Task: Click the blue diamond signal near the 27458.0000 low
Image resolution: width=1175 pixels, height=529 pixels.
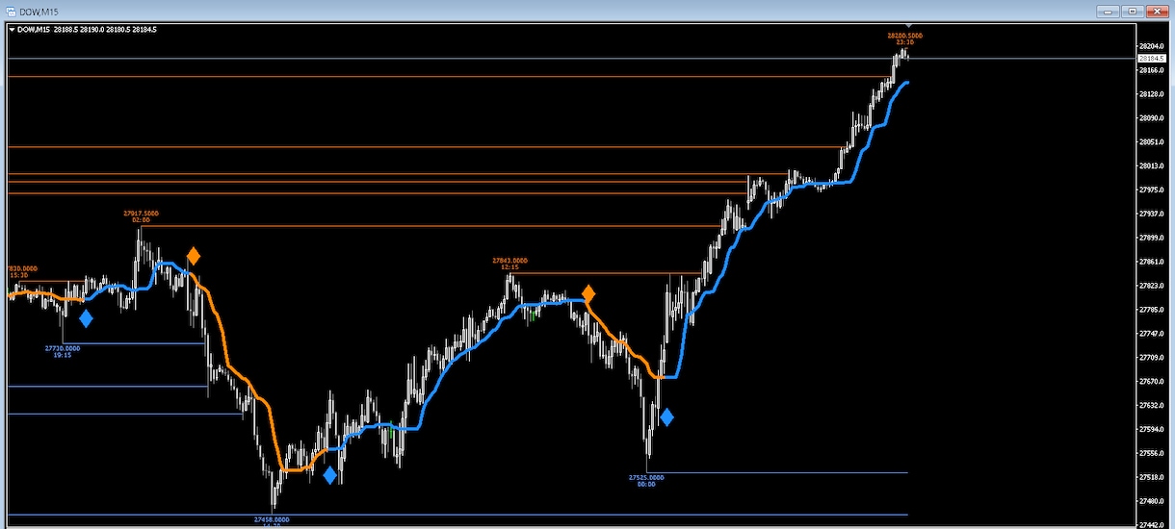Action: click(x=329, y=474)
